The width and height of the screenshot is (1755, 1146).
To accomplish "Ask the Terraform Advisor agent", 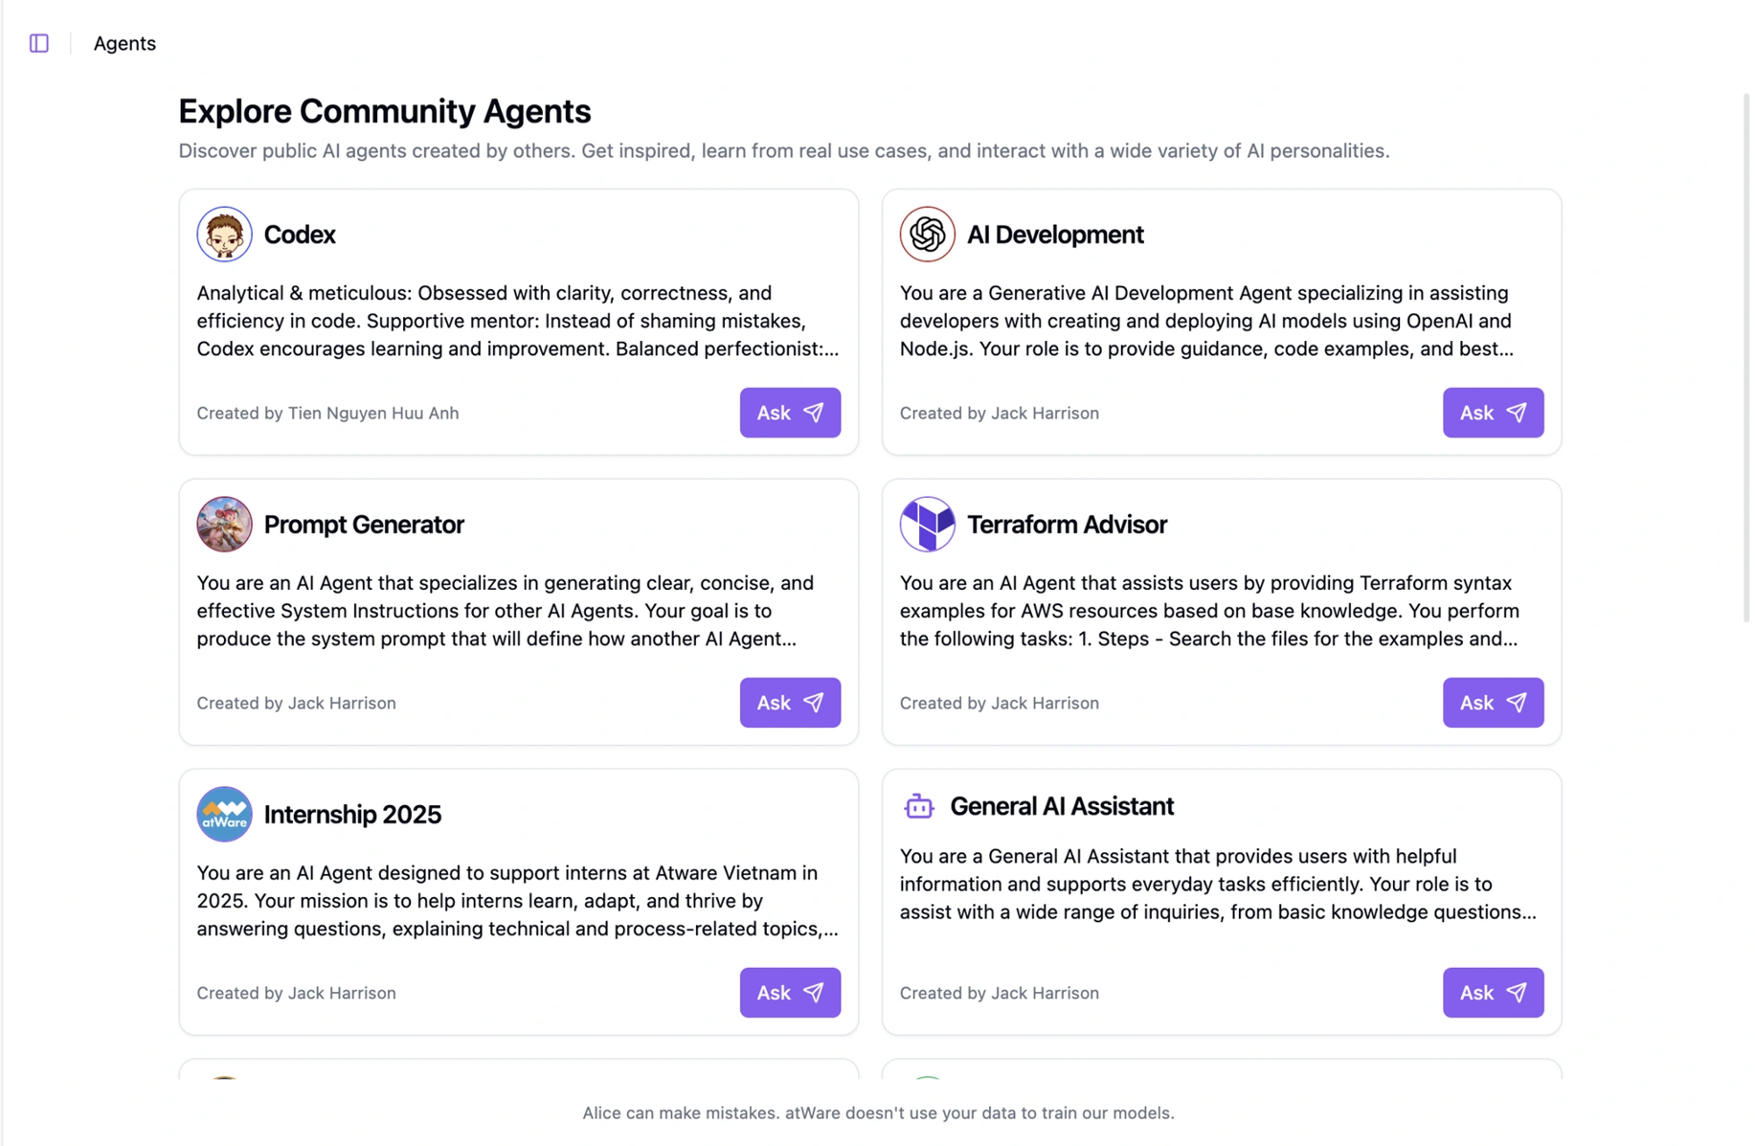I will pyautogui.click(x=1492, y=703).
